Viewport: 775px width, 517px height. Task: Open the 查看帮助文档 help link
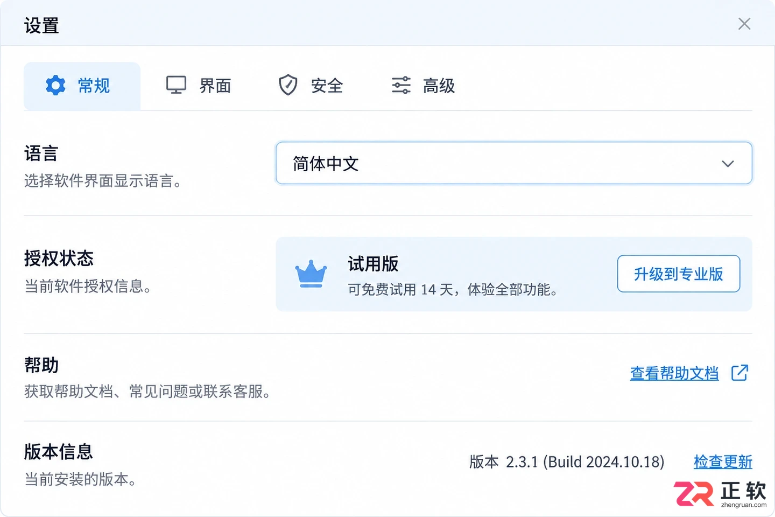pyautogui.click(x=674, y=373)
